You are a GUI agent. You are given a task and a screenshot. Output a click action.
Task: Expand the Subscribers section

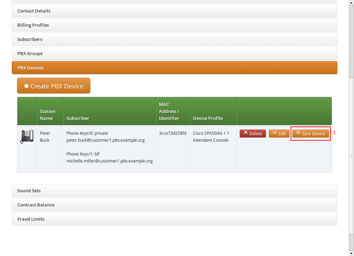(175, 39)
